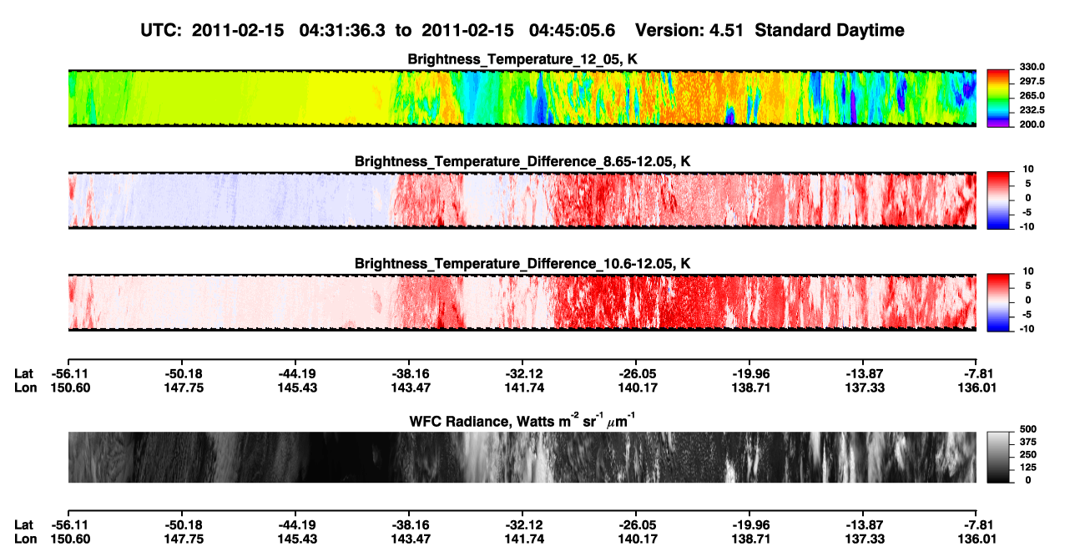The width and height of the screenshot is (1085, 557).
Task: Click the "Lat" label of the bottom axis
Action: [23, 524]
